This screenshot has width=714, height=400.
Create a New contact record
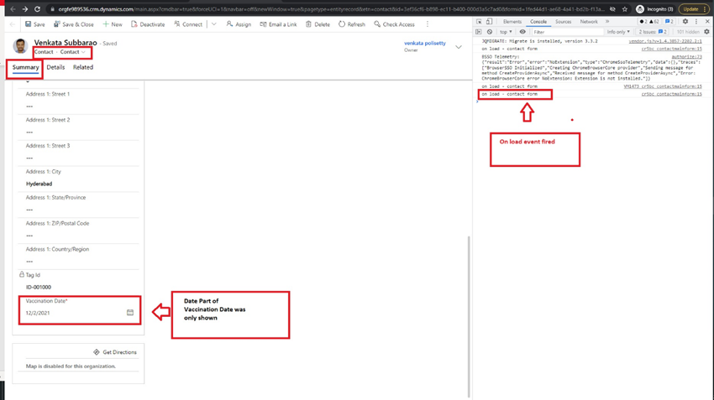pyautogui.click(x=113, y=24)
